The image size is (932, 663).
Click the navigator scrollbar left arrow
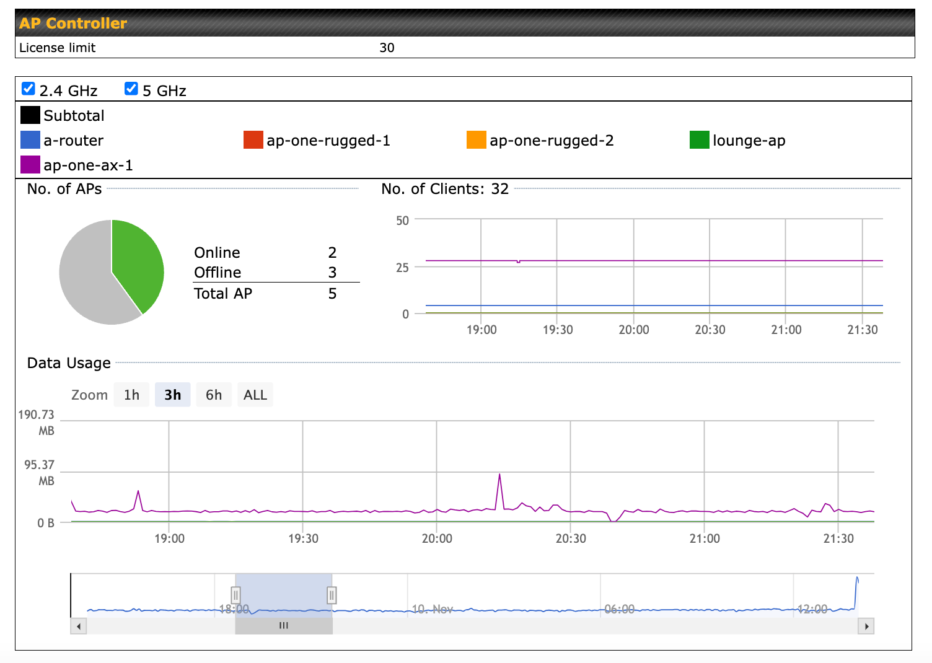tap(79, 626)
